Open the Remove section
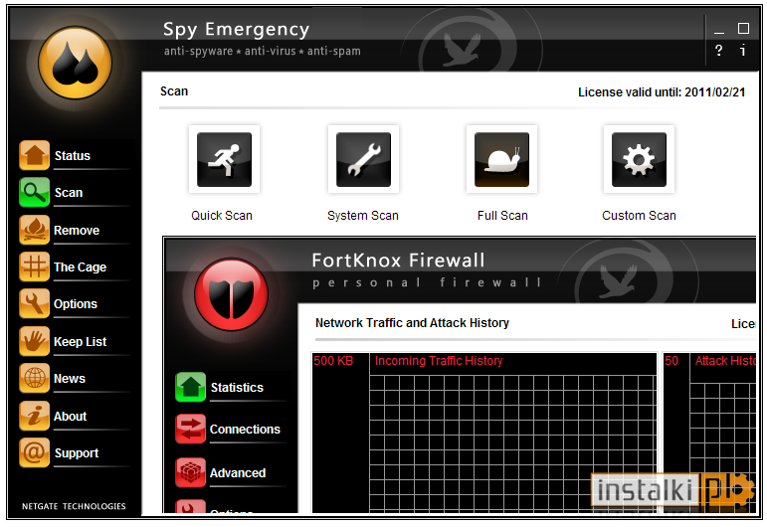 coord(77,231)
